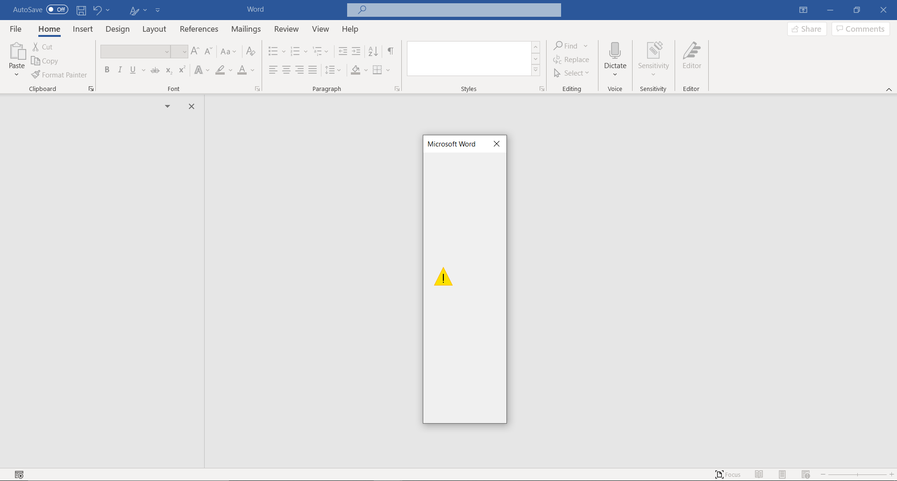Align text right

pos(299,70)
